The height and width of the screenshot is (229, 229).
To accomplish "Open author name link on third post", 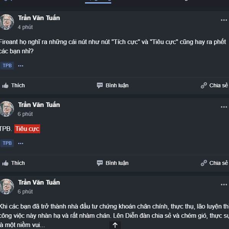I will (x=39, y=182).
